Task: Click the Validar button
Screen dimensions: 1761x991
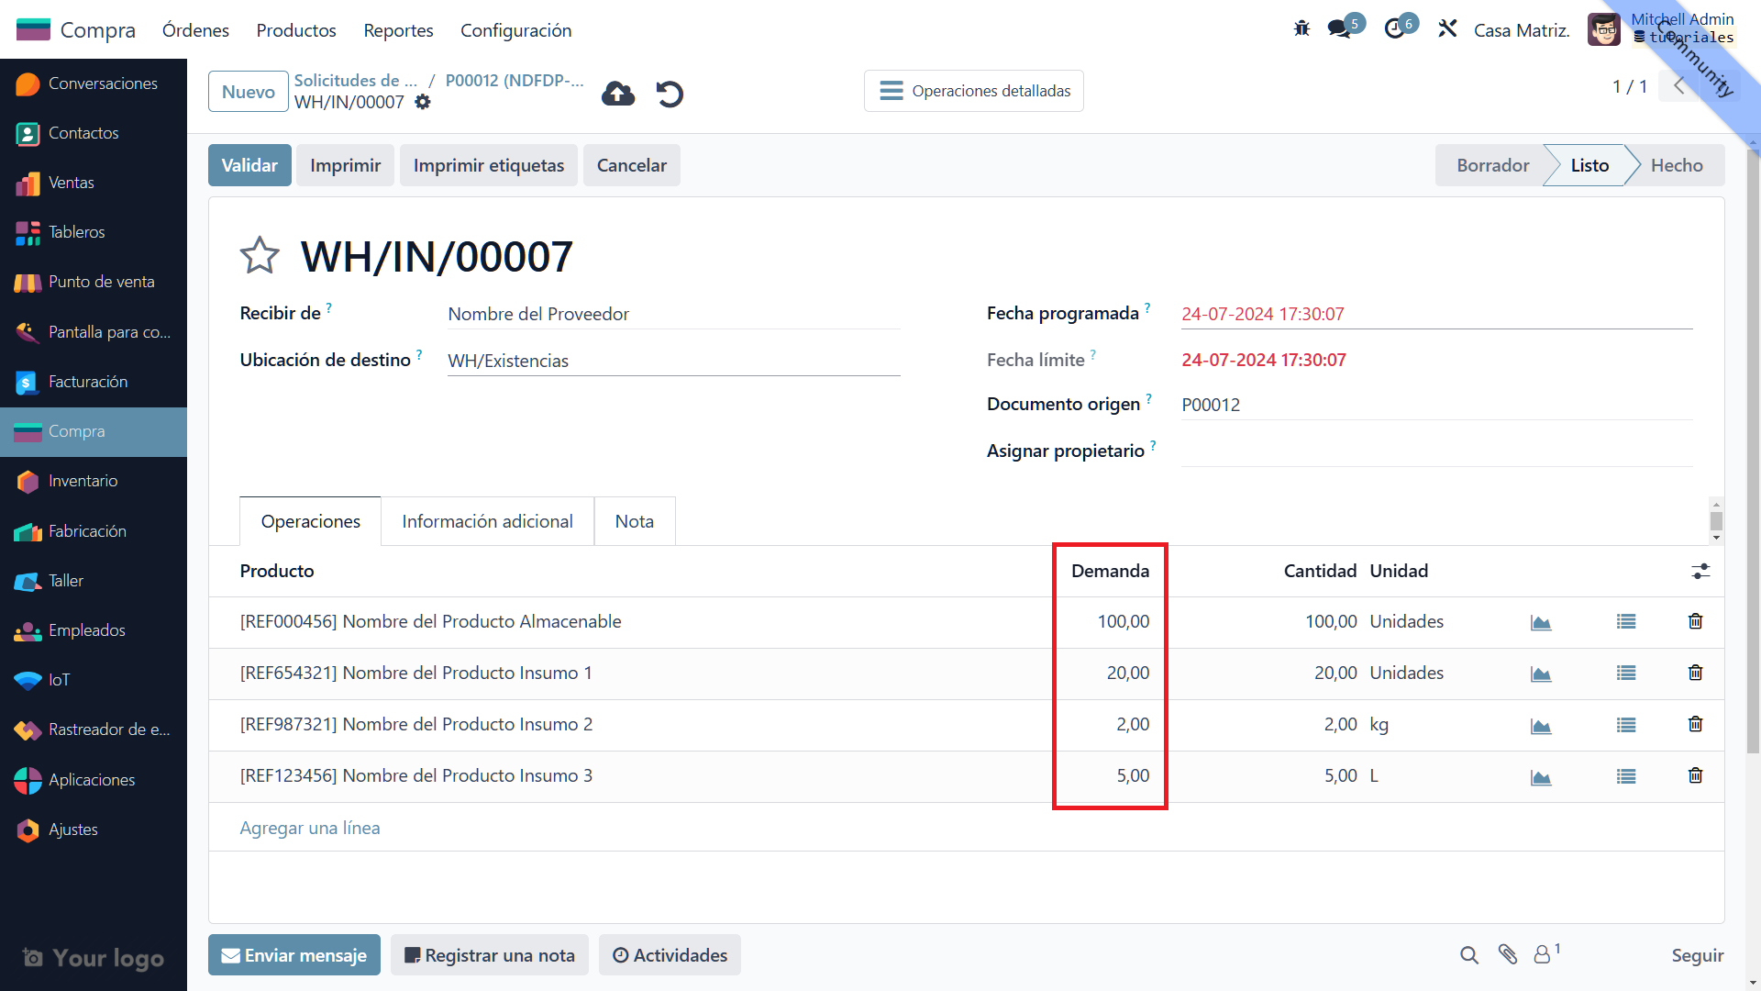Action: coord(249,165)
